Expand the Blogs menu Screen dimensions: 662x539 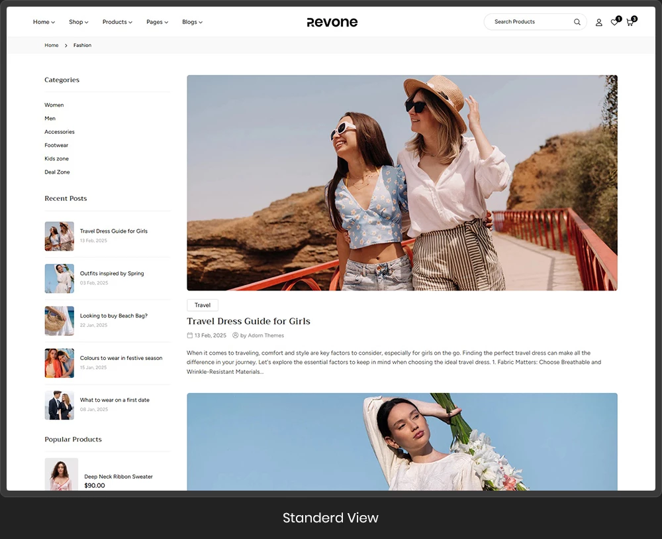pyautogui.click(x=192, y=22)
